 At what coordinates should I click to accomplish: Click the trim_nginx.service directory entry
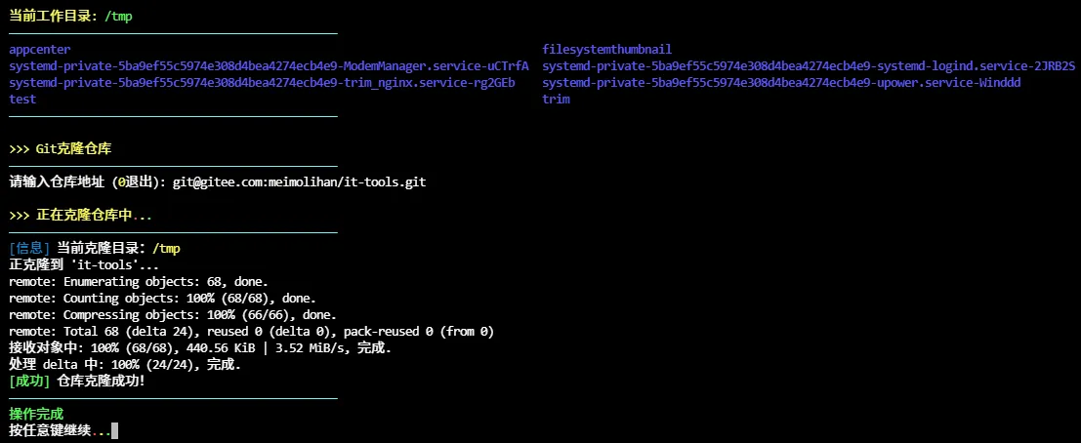pyautogui.click(x=262, y=83)
